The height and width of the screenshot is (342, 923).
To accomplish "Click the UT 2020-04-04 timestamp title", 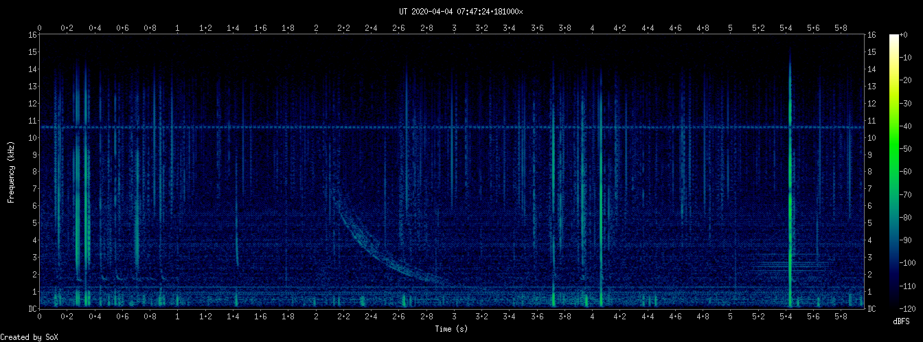I will [461, 12].
